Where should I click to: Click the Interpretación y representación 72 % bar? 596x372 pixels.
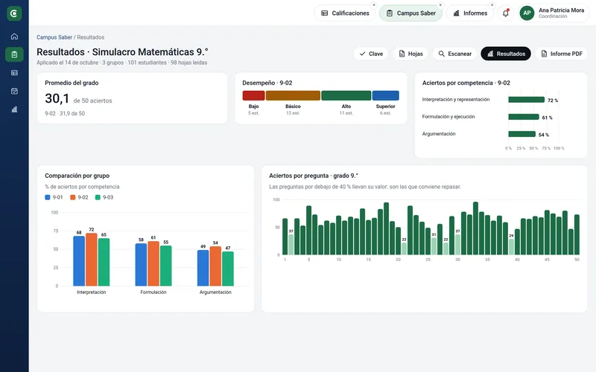click(527, 100)
